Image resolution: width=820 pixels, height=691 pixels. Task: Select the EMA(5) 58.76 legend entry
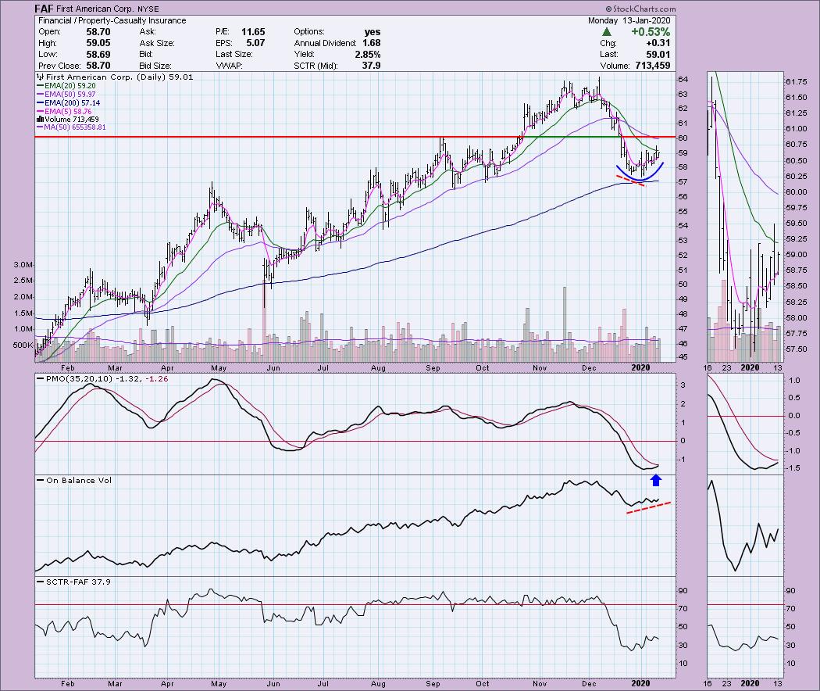pyautogui.click(x=64, y=111)
